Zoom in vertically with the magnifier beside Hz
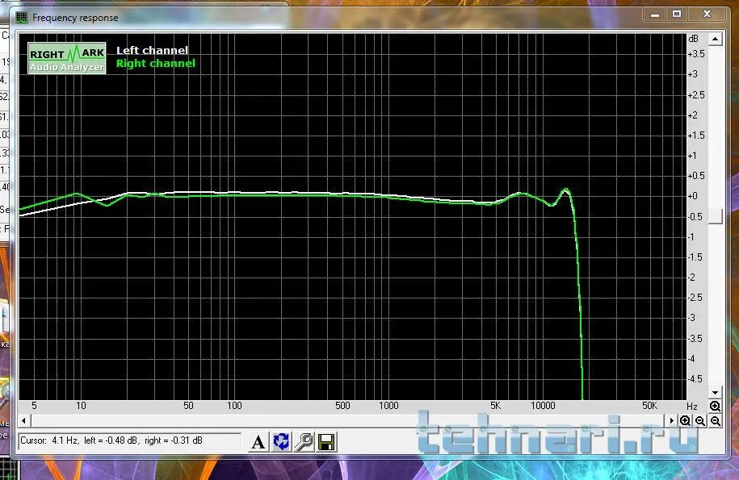Image resolution: width=739 pixels, height=480 pixels. click(x=715, y=406)
